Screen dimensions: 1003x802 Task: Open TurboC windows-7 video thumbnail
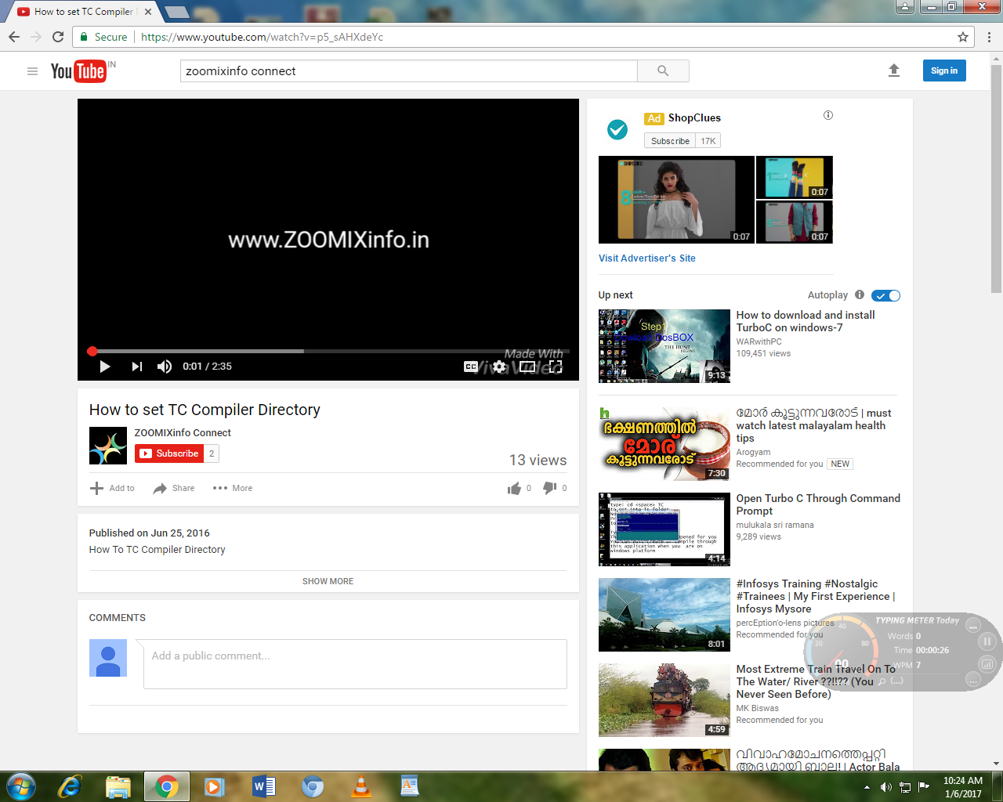point(664,346)
